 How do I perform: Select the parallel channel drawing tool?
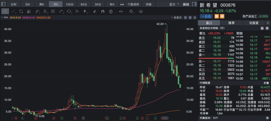coord(37,11)
